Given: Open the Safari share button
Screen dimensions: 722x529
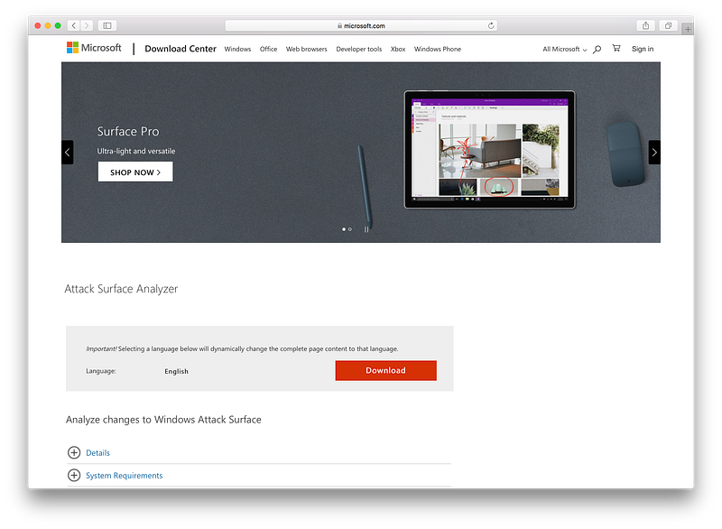Looking at the screenshot, I should 645,25.
